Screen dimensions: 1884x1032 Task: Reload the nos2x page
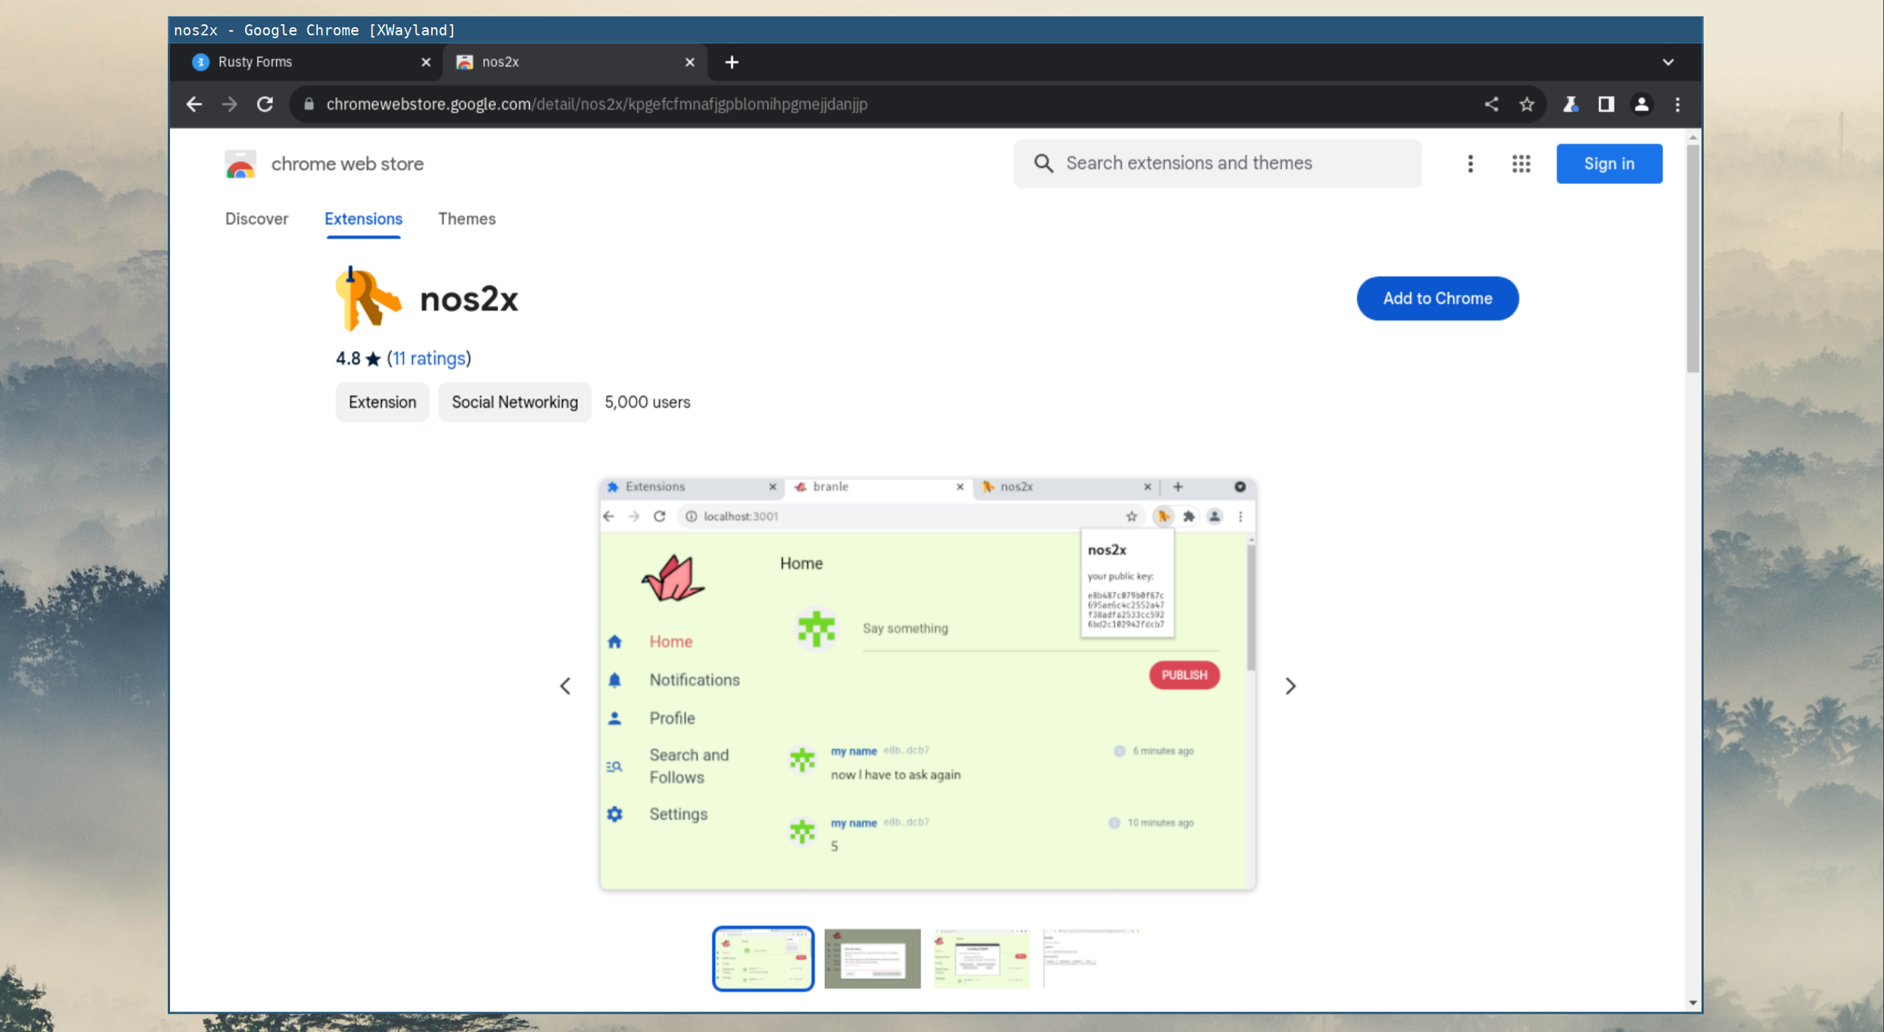265,104
